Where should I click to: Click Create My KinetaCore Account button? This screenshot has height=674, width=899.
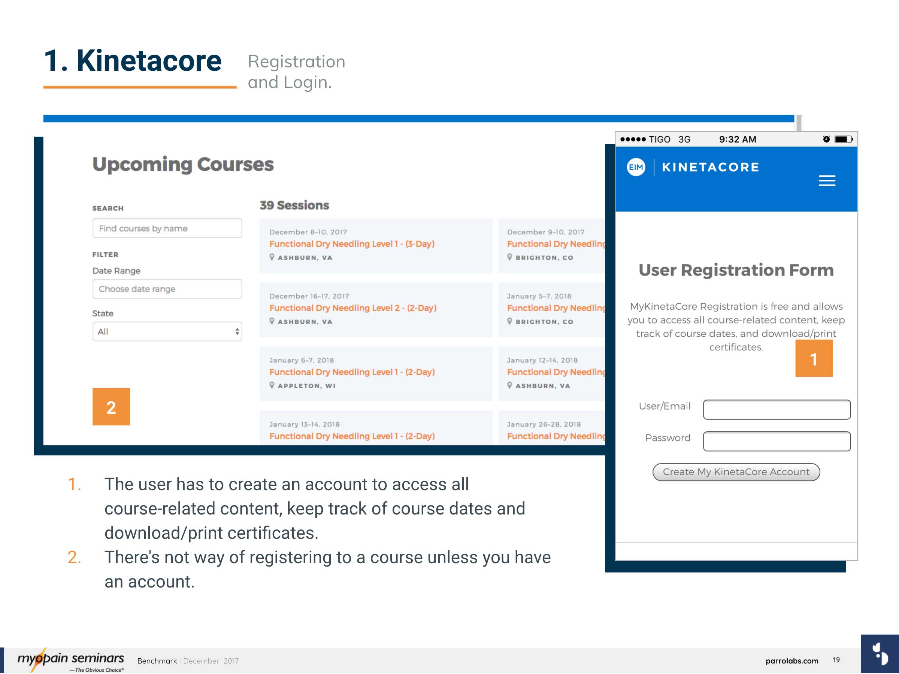(736, 472)
